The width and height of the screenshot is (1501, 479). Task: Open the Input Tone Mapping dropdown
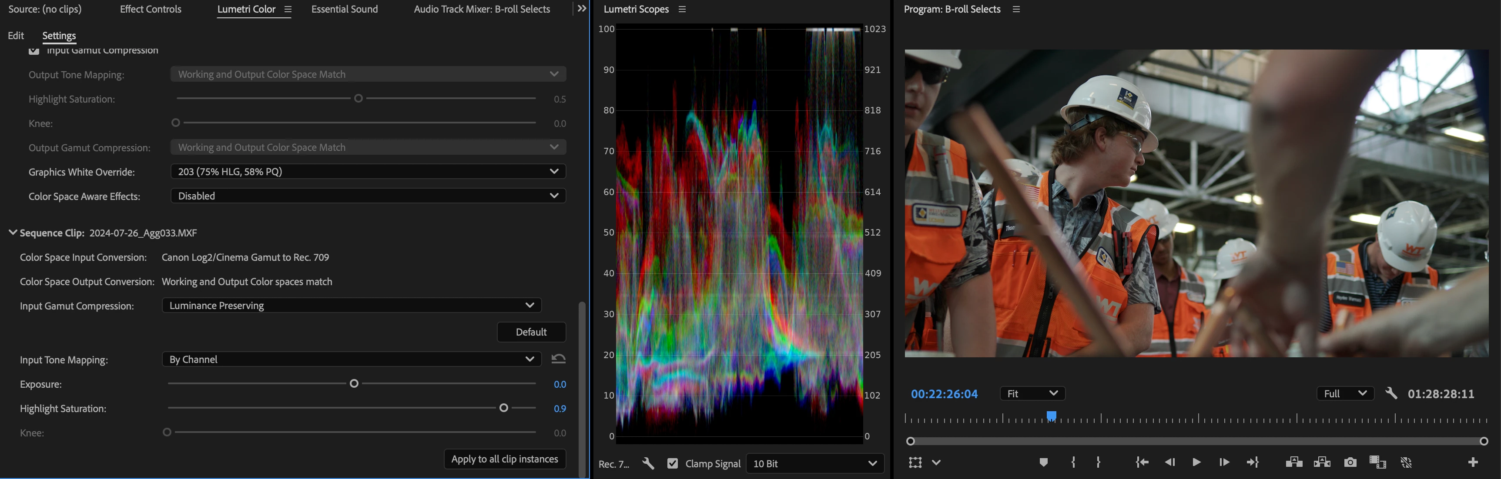[352, 359]
